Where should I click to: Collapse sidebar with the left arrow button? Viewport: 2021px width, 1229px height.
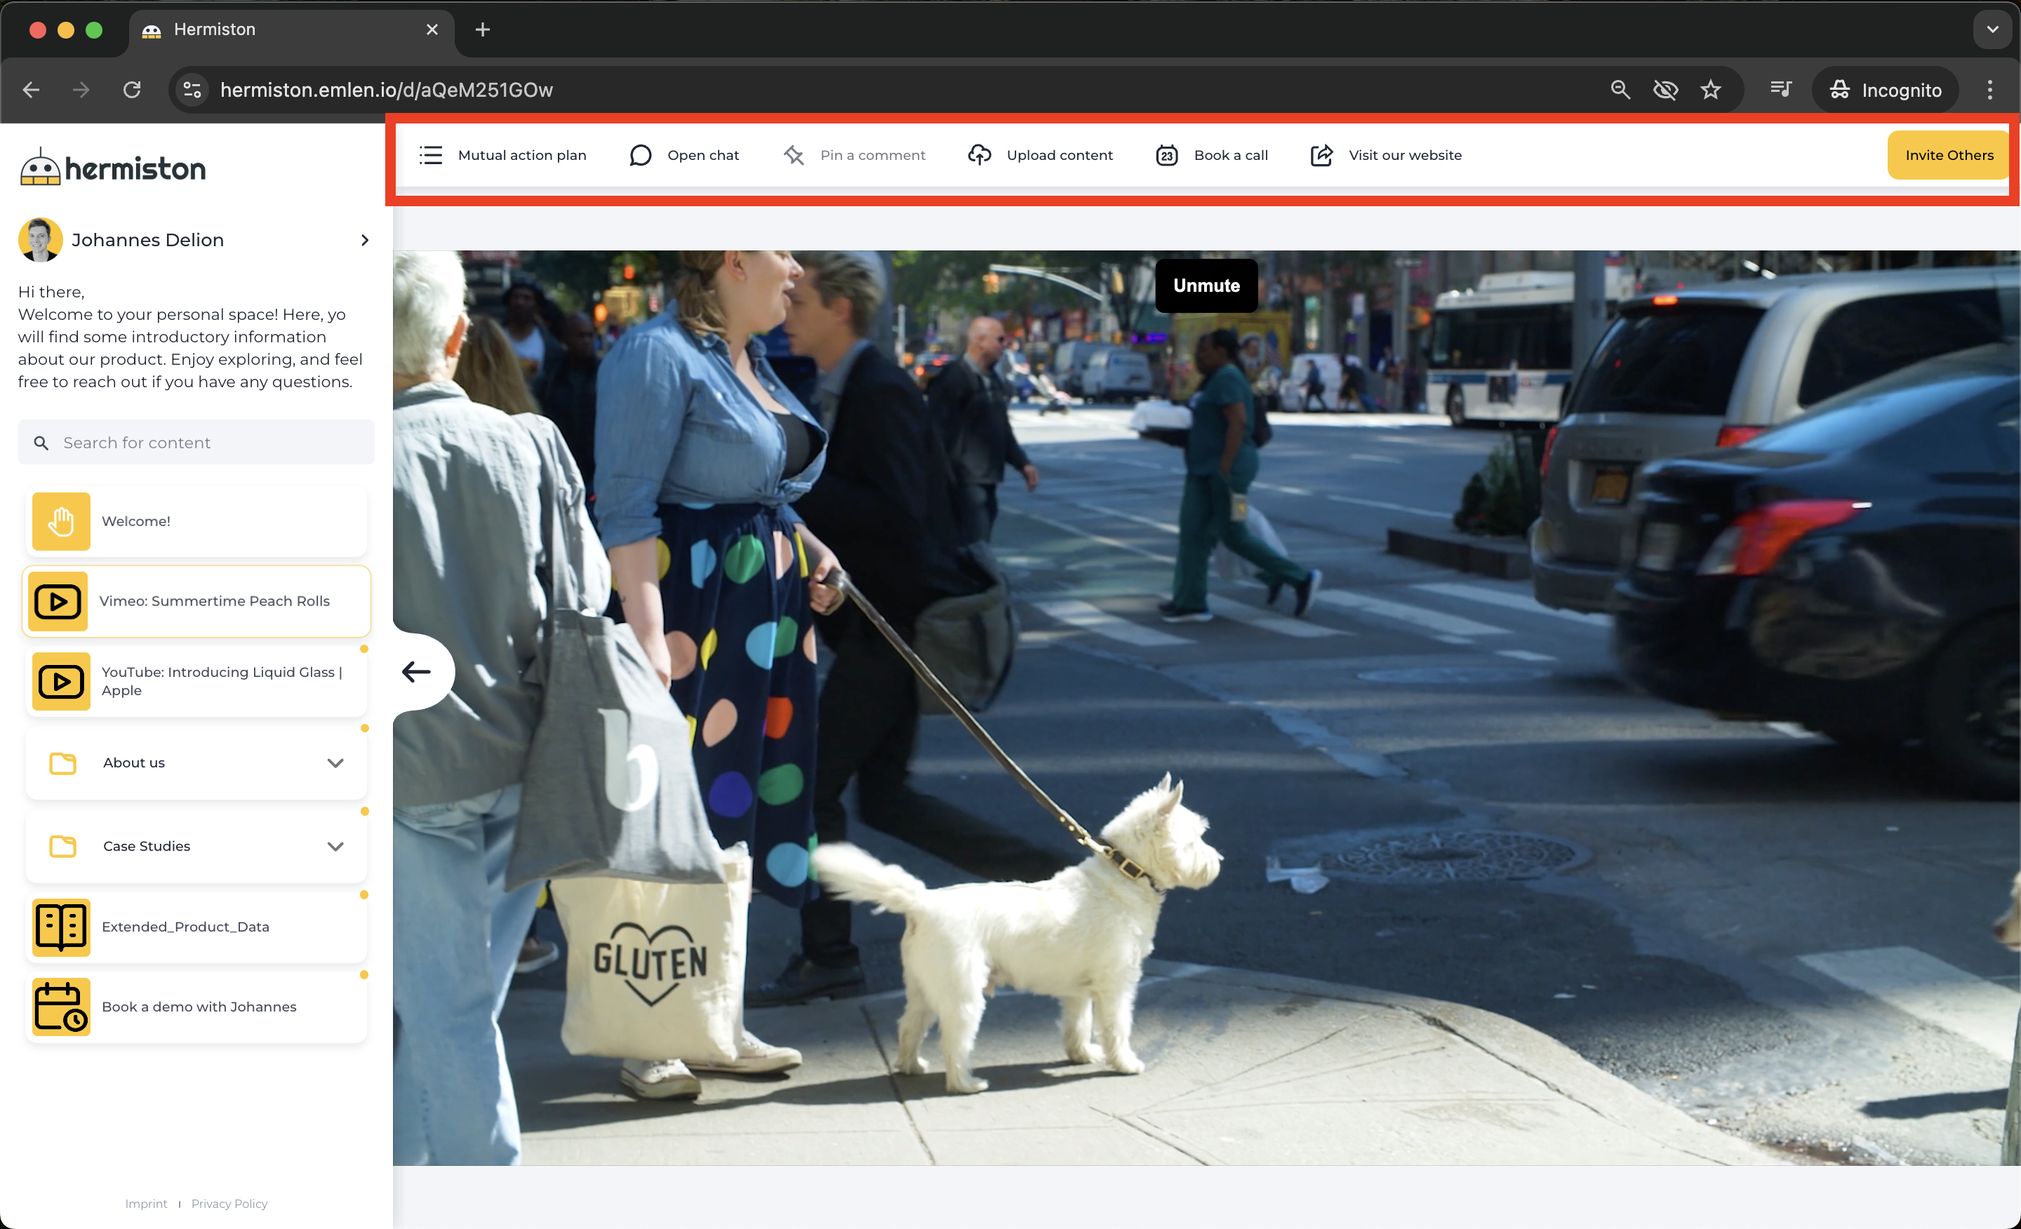(x=417, y=671)
